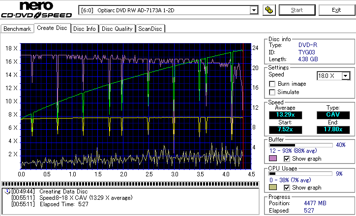Click the clock icon in the log
Viewport: 356px width, 216px height.
(6, 191)
